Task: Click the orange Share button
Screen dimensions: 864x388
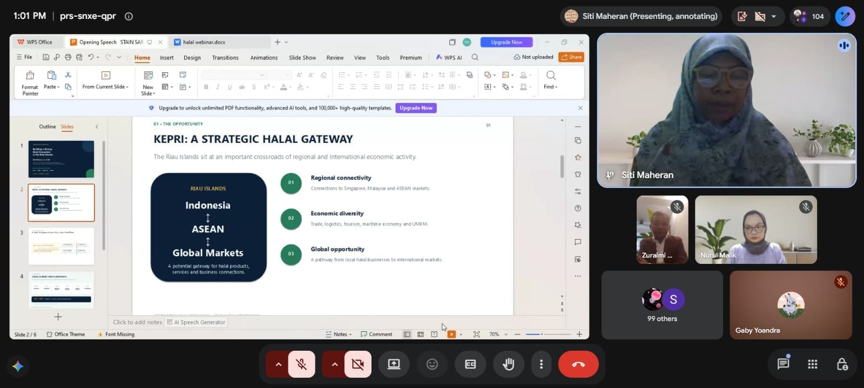Action: 571,57
